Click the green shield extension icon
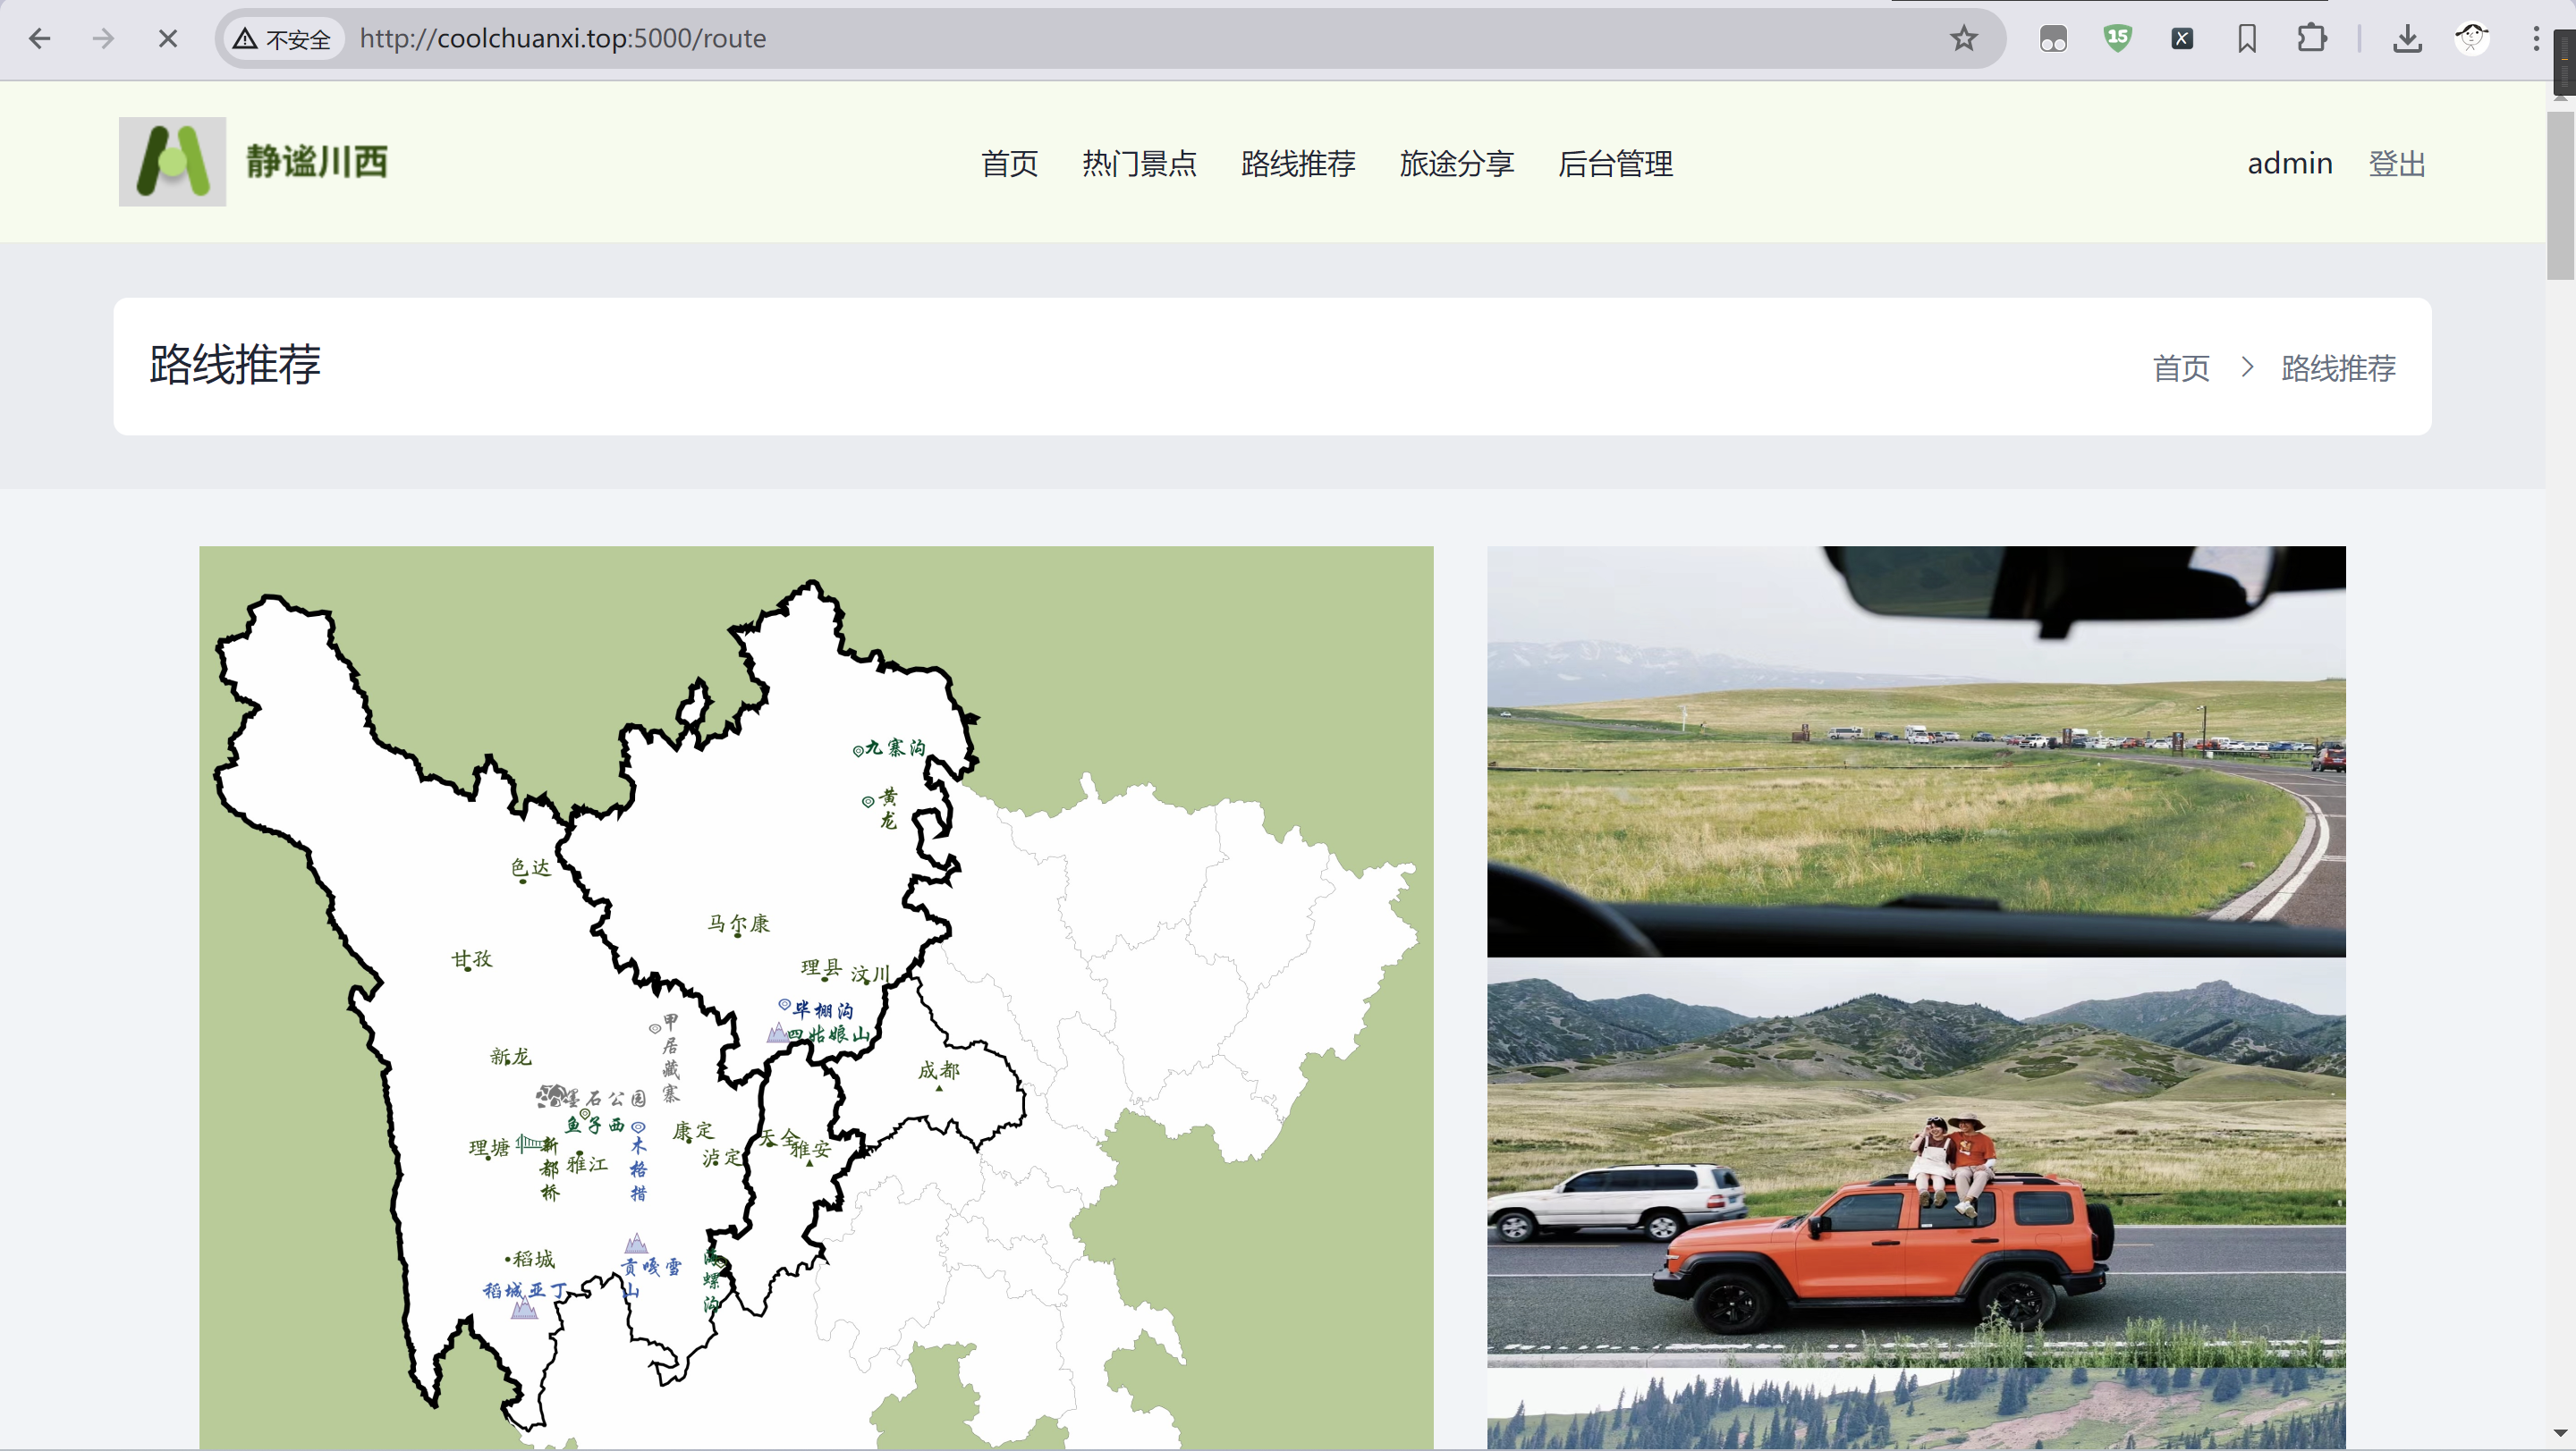Screen dimensions: 2576x1451 click(x=2117, y=39)
